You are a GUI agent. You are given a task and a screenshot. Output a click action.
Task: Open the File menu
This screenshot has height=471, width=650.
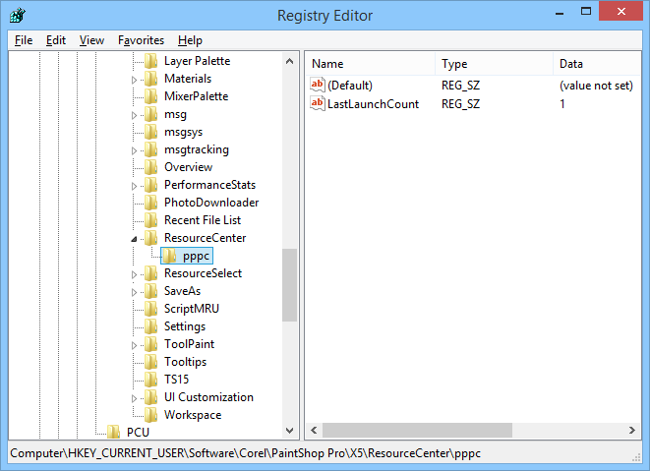point(24,40)
